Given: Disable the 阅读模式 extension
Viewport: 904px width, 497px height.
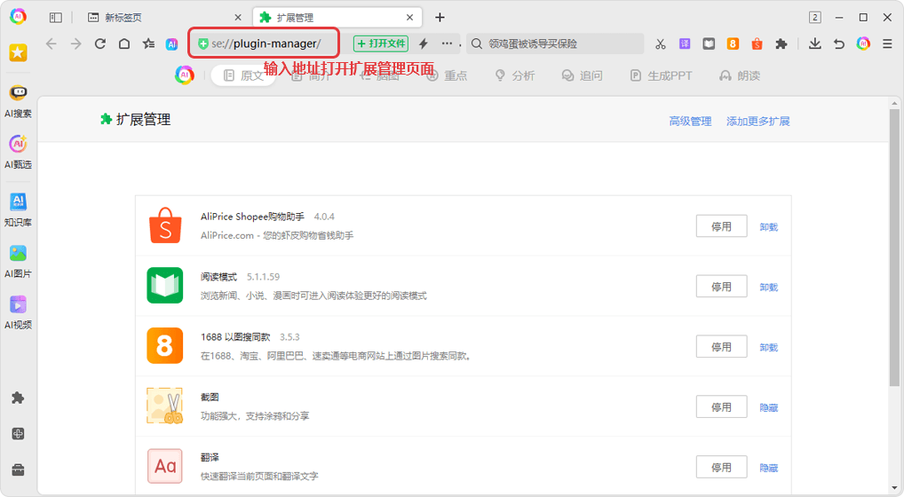Looking at the screenshot, I should point(721,287).
